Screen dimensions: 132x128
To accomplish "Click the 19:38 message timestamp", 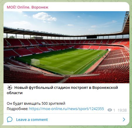I will click(x=122, y=110).
